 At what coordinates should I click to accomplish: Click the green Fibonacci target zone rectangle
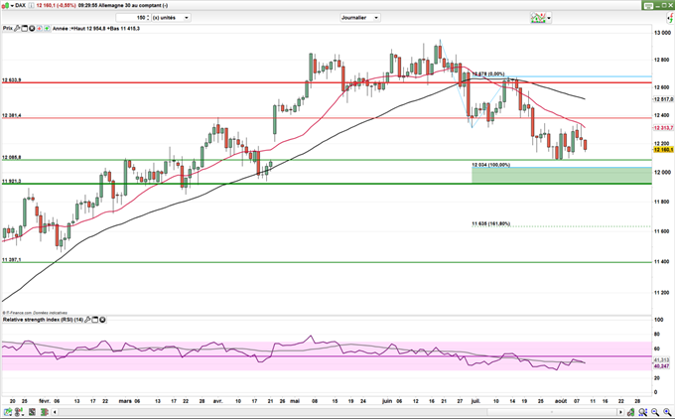tap(562, 176)
